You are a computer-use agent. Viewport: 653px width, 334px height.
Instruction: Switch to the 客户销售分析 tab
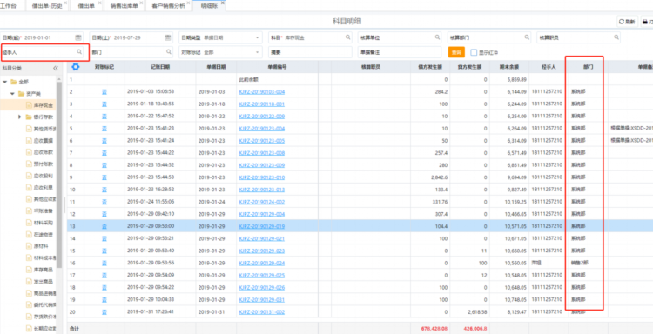click(x=169, y=6)
